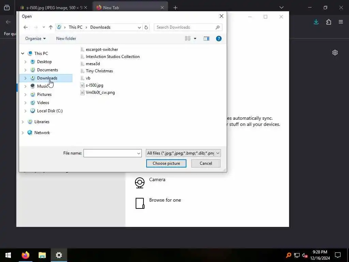Open Settings from the taskbar
349x262 pixels.
click(59, 255)
